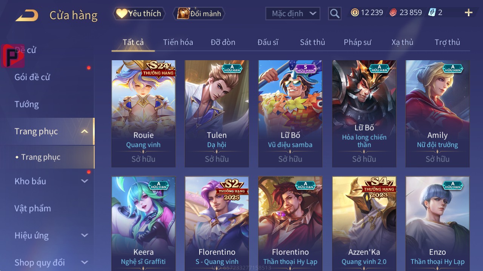Click the red ruby currency icon
This screenshot has width=483, height=271.
393,13
